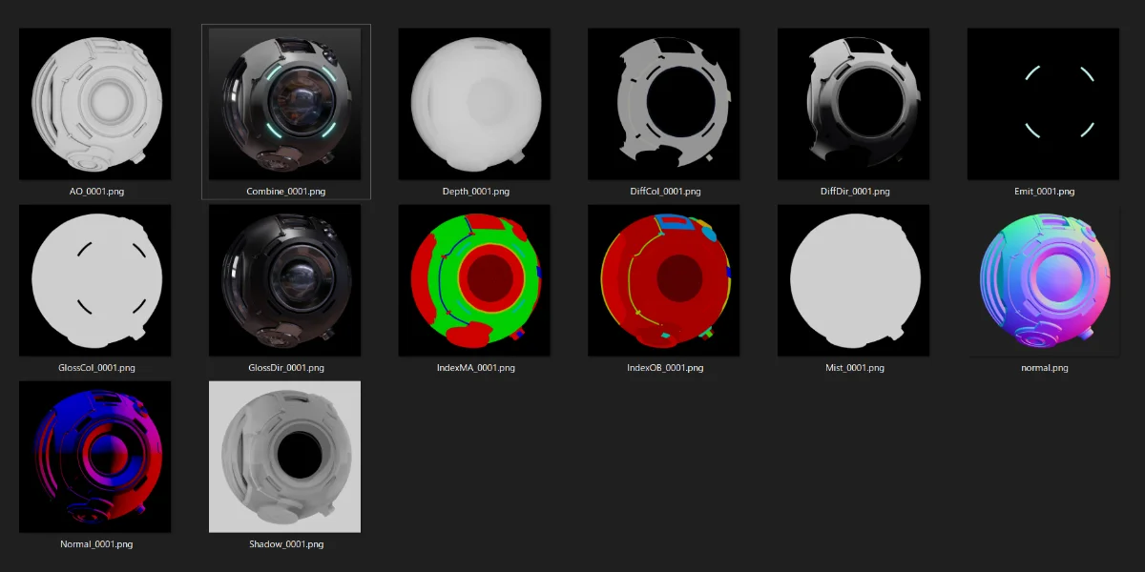
Task: Select the Depth_0001.png depth pass image
Action: tap(474, 103)
